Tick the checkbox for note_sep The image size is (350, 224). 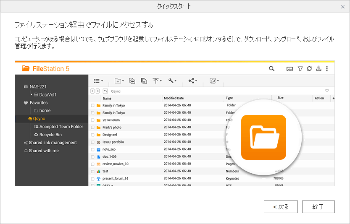[x=92, y=150]
